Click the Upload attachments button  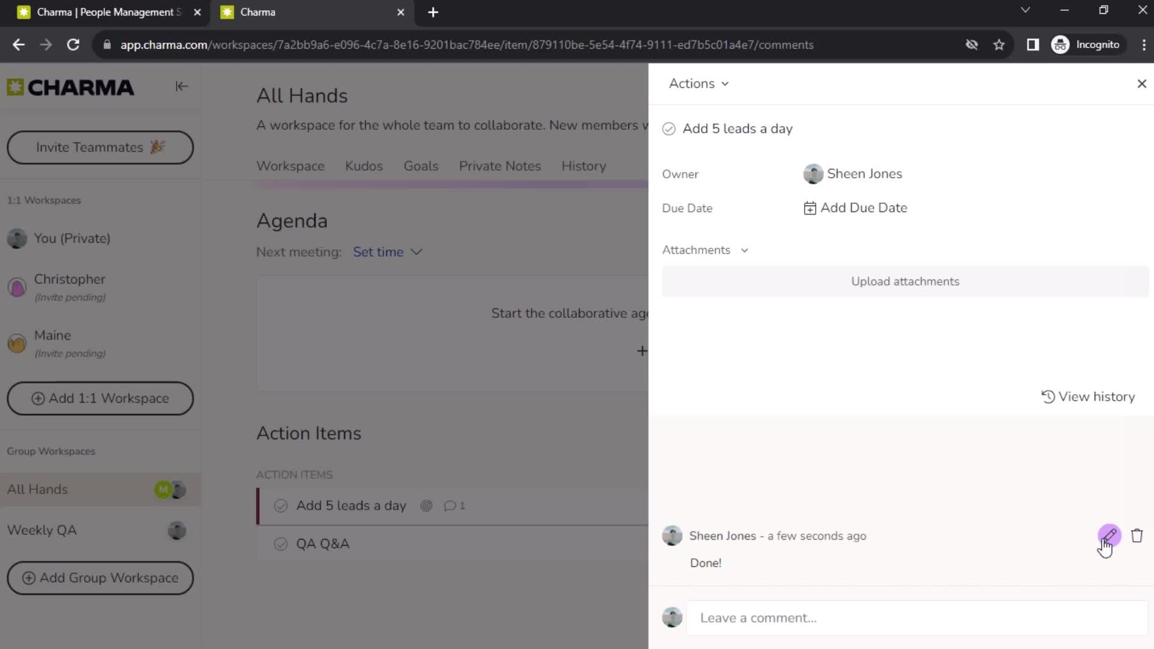click(x=906, y=281)
